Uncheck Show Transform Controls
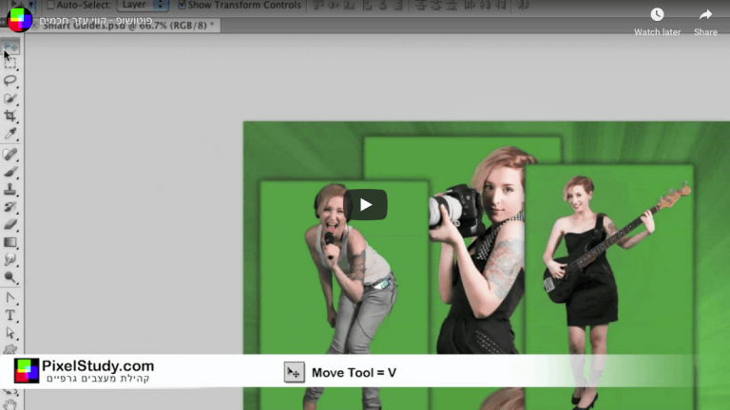This screenshot has width=730, height=410. [182, 5]
